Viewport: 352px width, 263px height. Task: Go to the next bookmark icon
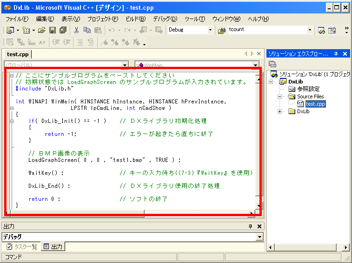tap(115, 42)
